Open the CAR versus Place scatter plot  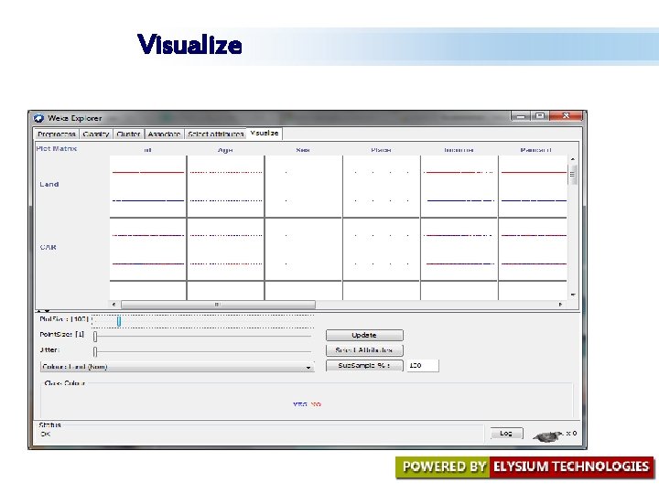(381, 249)
